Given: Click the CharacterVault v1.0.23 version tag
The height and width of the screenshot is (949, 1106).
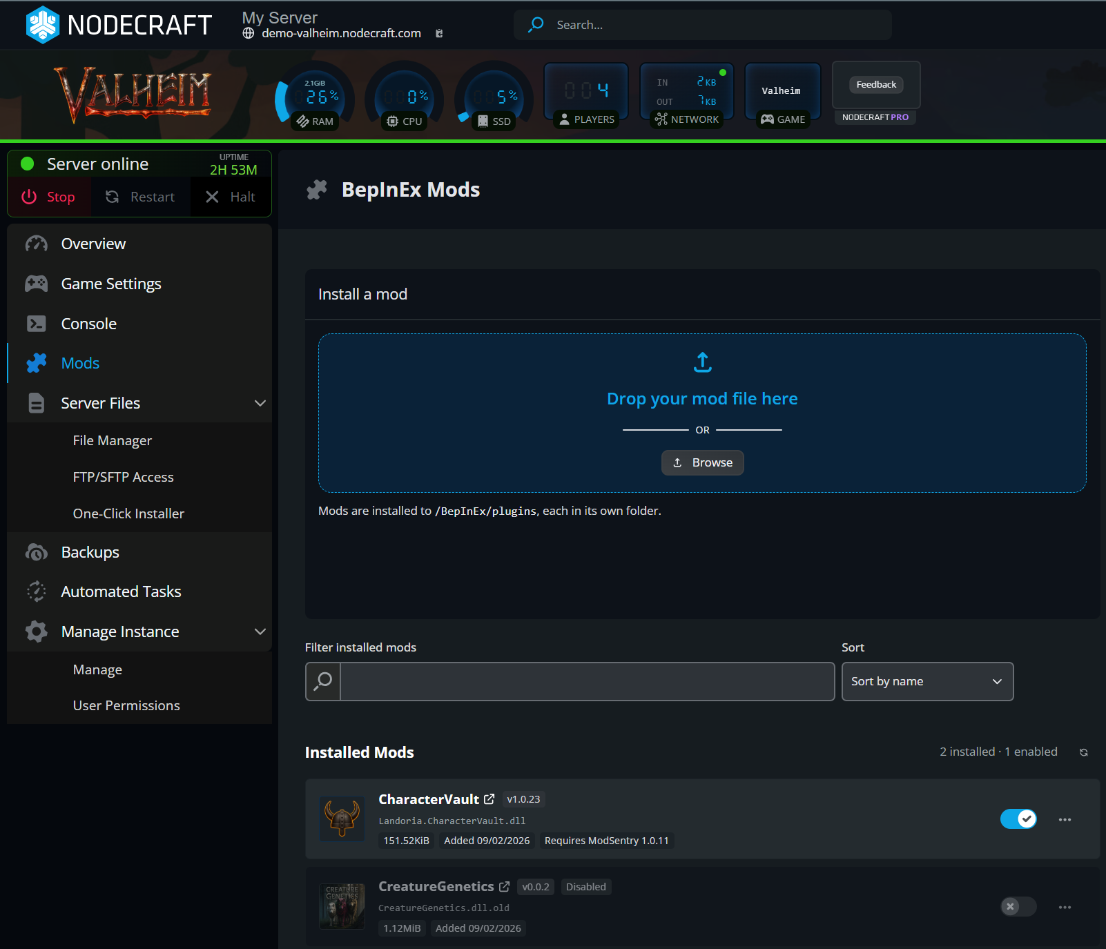Looking at the screenshot, I should coord(523,799).
